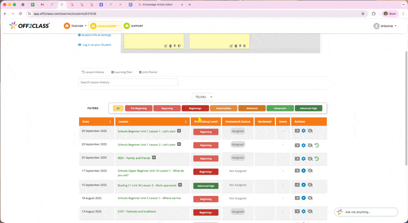This screenshot has height=223, width=408.
Task: Switch to the Learning Plan tab
Action: [122, 72]
